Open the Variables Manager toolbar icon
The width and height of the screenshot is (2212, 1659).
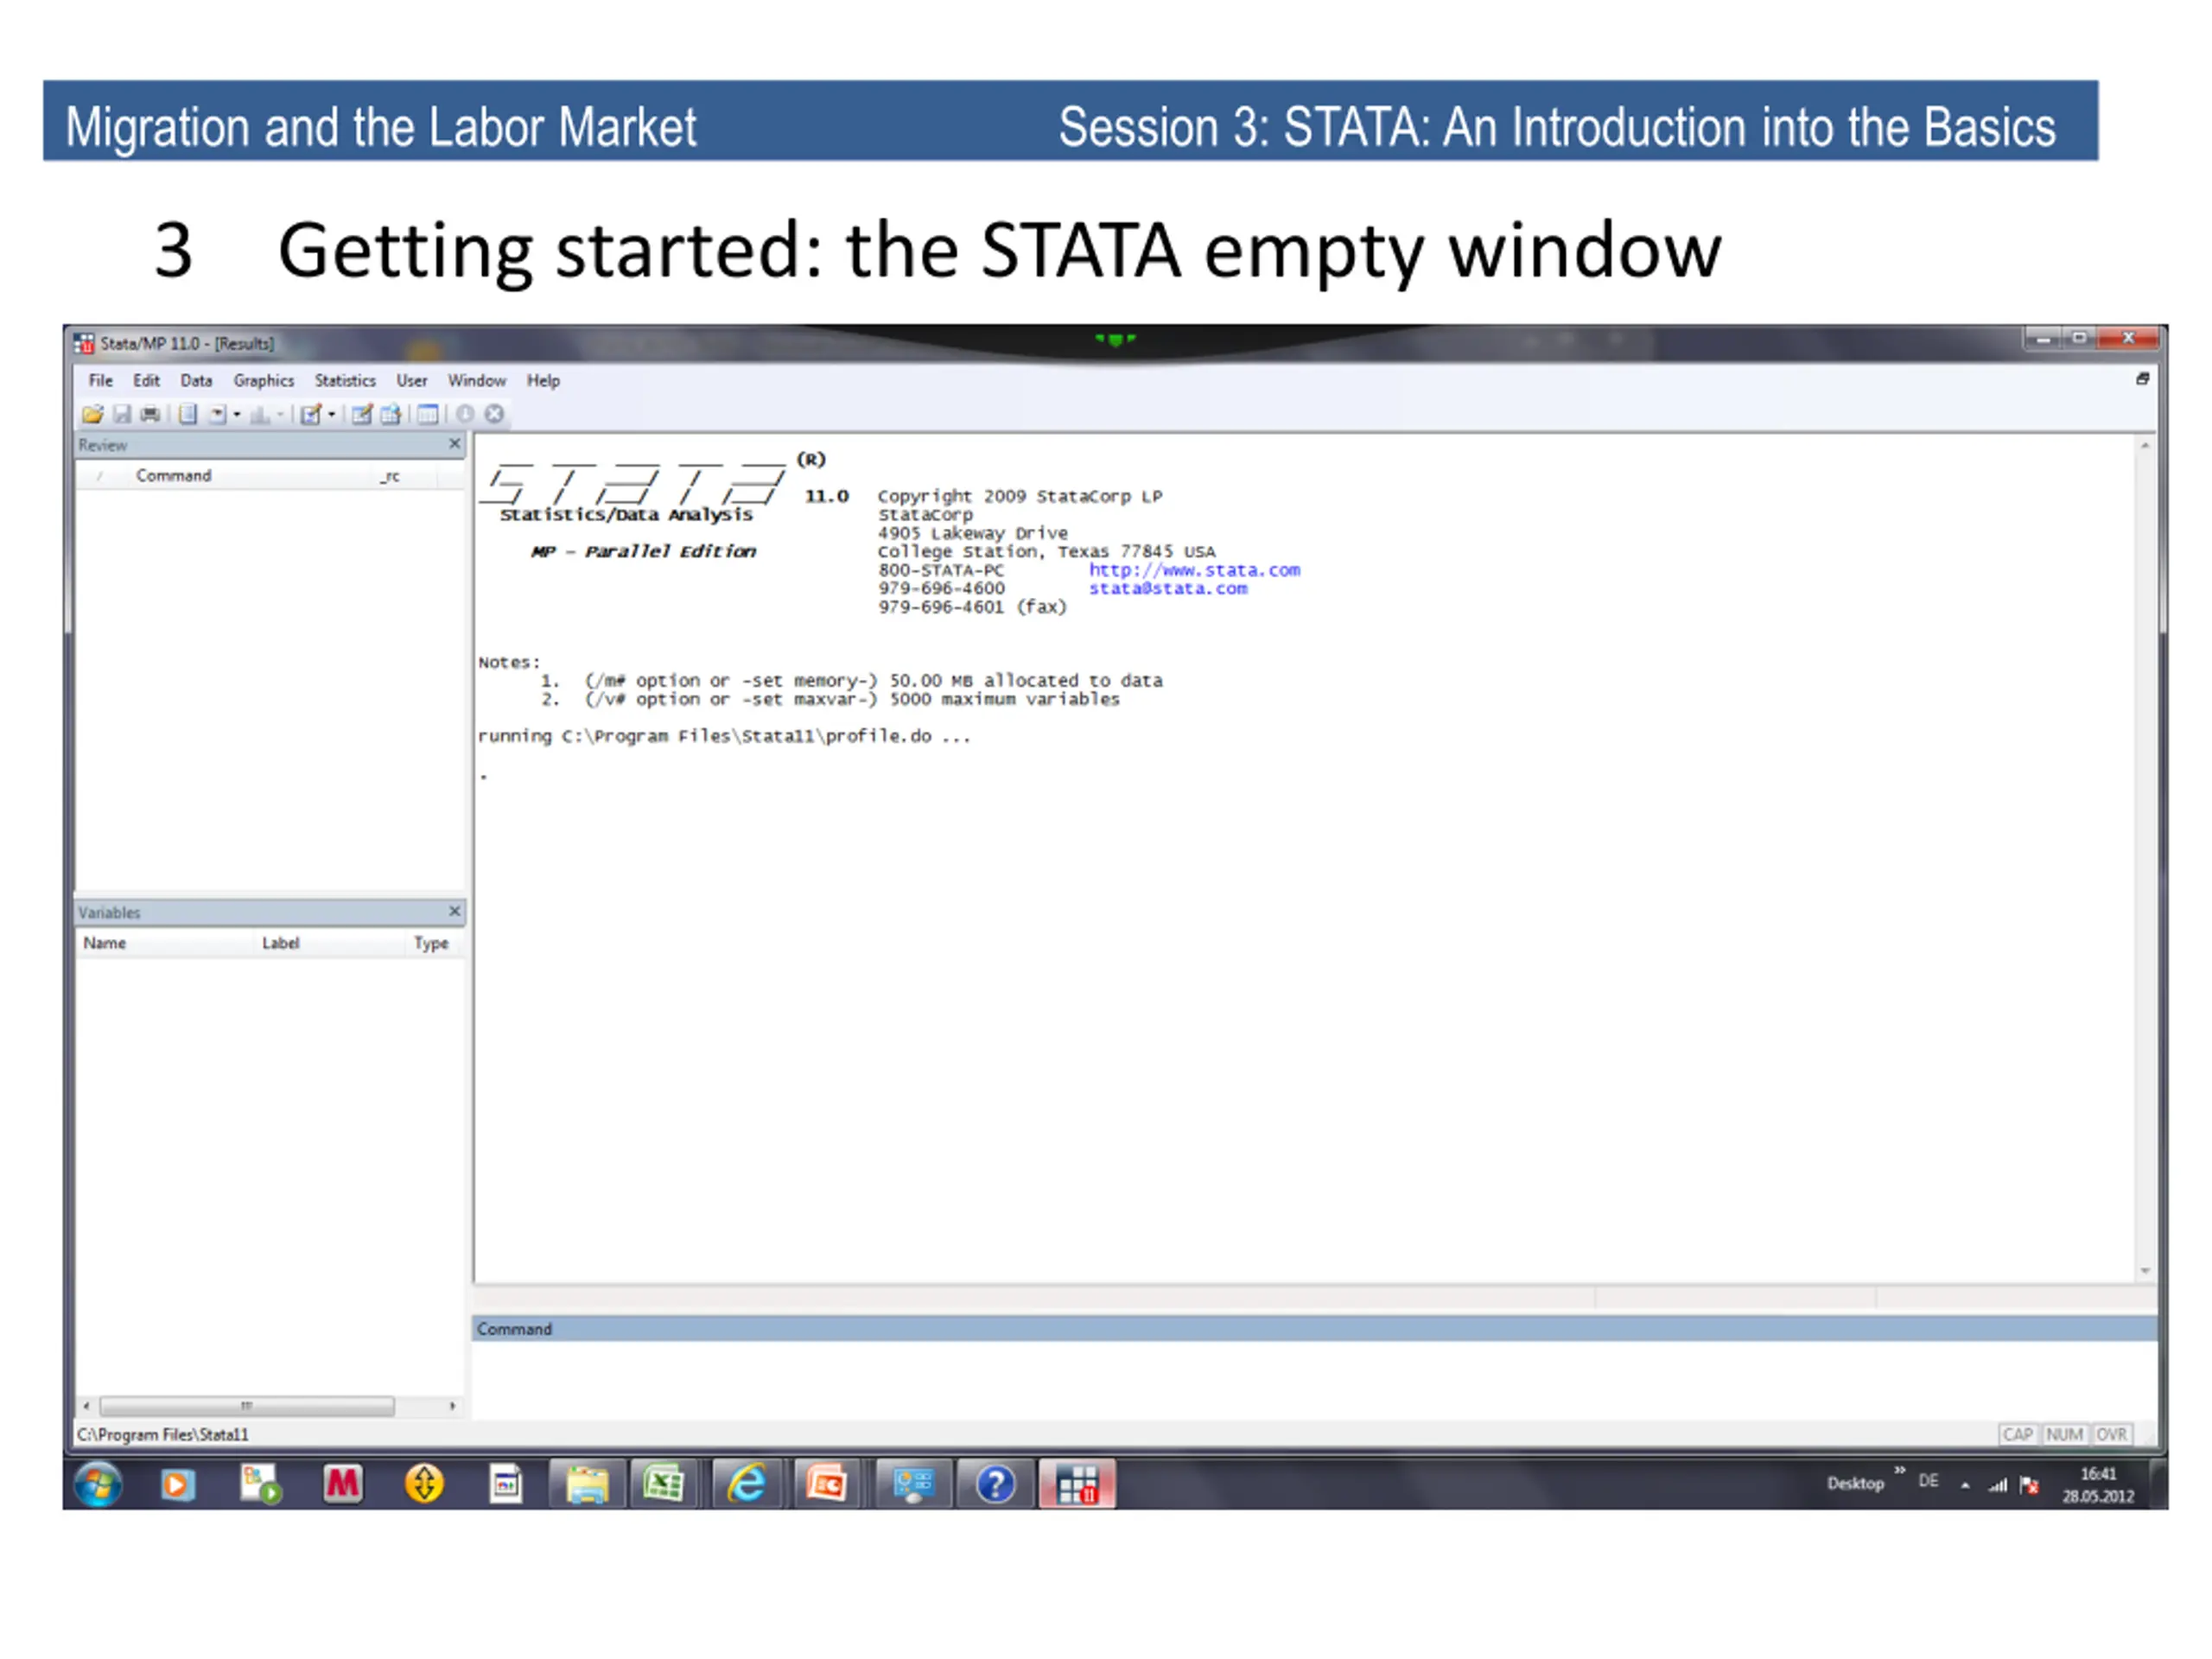(x=428, y=414)
